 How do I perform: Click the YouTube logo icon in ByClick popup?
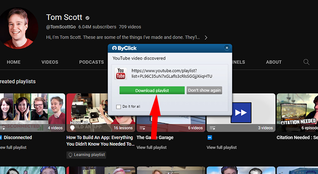[120, 73]
